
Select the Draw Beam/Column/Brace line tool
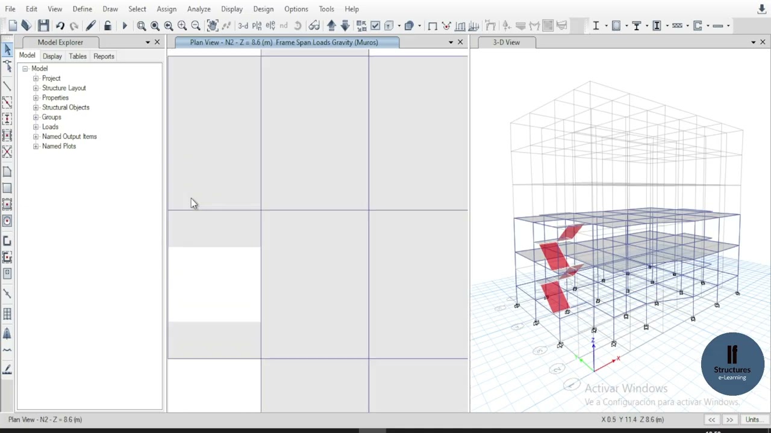point(7,86)
